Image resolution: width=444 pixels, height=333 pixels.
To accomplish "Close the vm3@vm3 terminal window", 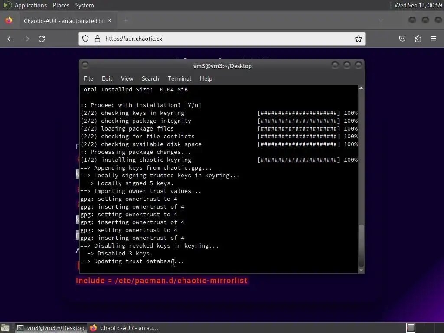I will tap(358, 65).
